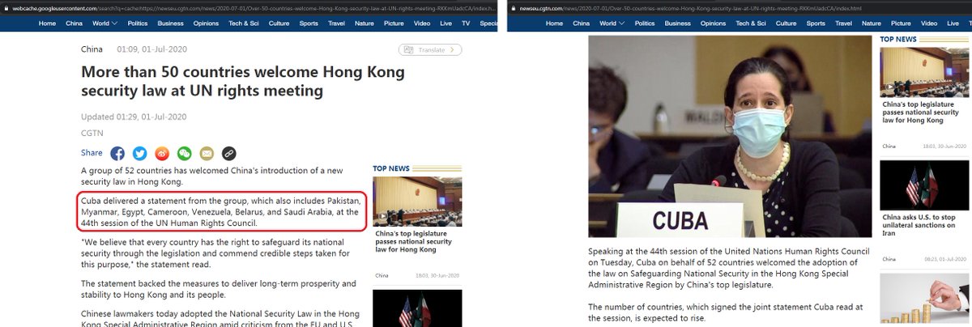
Task: Share article via Twitter icon
Action: click(x=140, y=153)
